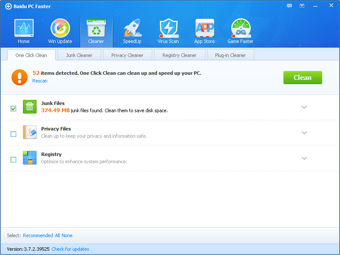This screenshot has width=340, height=255.
Task: Switch to the Junk Cleaner tab
Action: pyautogui.click(x=79, y=55)
